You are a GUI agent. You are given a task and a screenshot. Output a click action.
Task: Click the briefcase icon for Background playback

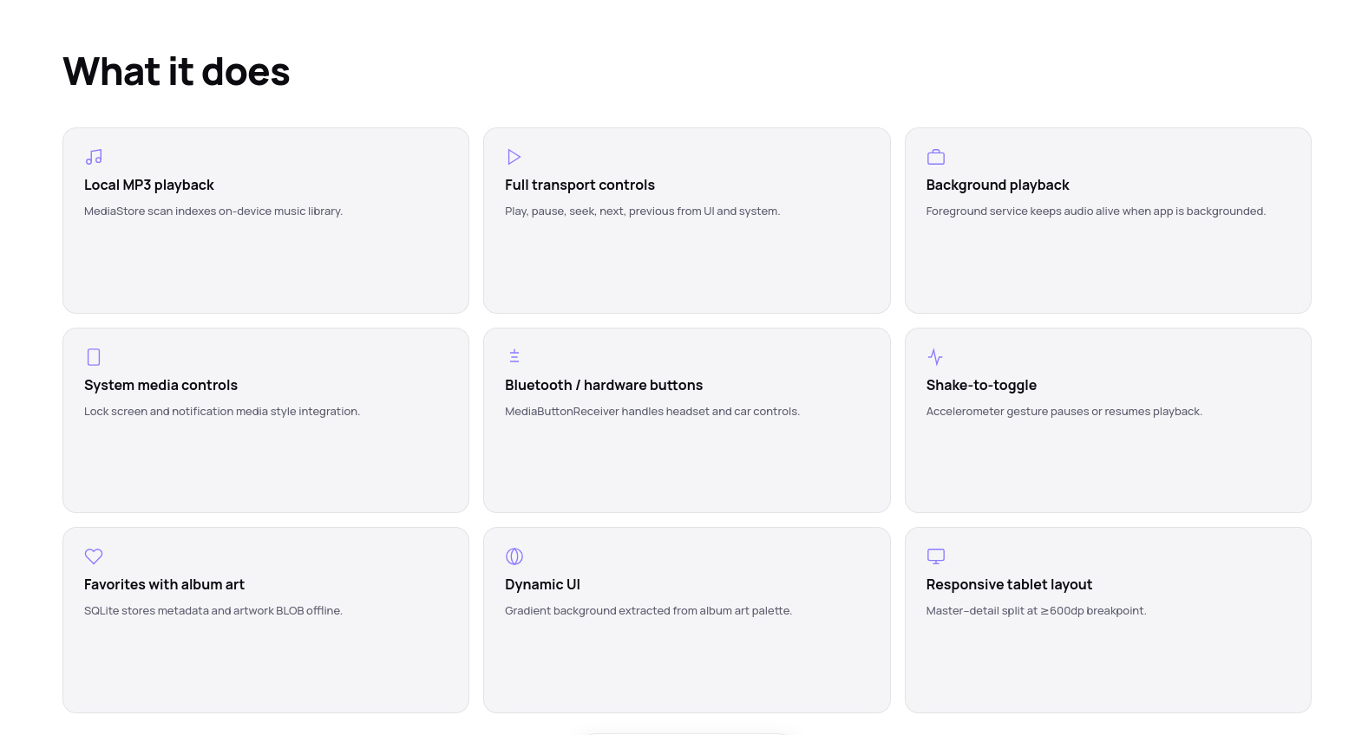click(x=935, y=157)
